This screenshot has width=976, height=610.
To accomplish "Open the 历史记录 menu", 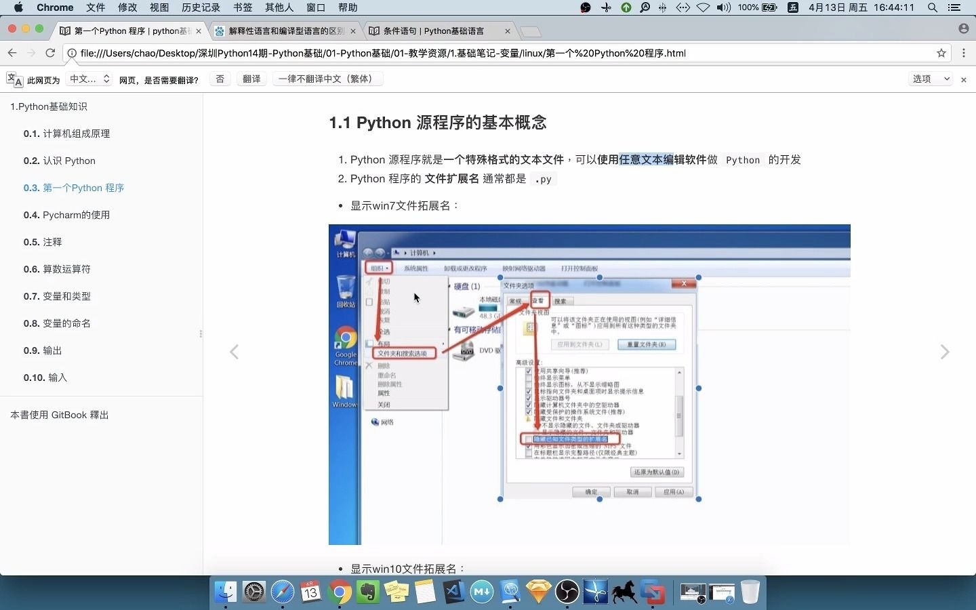I will pyautogui.click(x=201, y=7).
